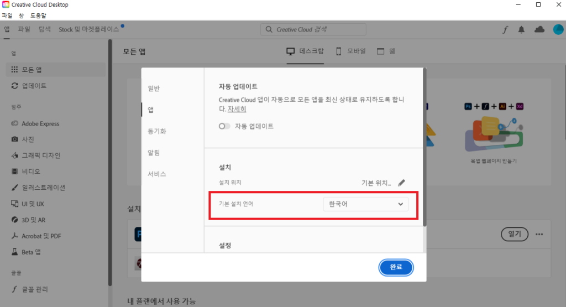Switch to the 탐색 tab

point(45,29)
